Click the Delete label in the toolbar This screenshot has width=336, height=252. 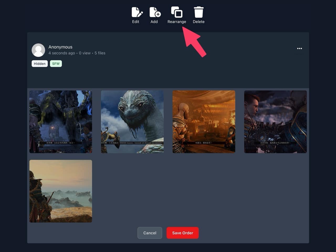[x=198, y=22]
